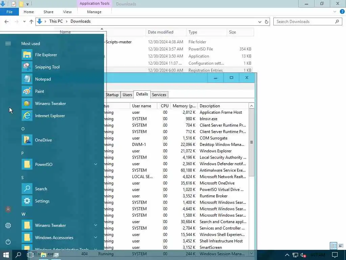The height and width of the screenshot is (260, 346).
Task: Click the user account icon in Start sidebar
Action: pos(8,209)
